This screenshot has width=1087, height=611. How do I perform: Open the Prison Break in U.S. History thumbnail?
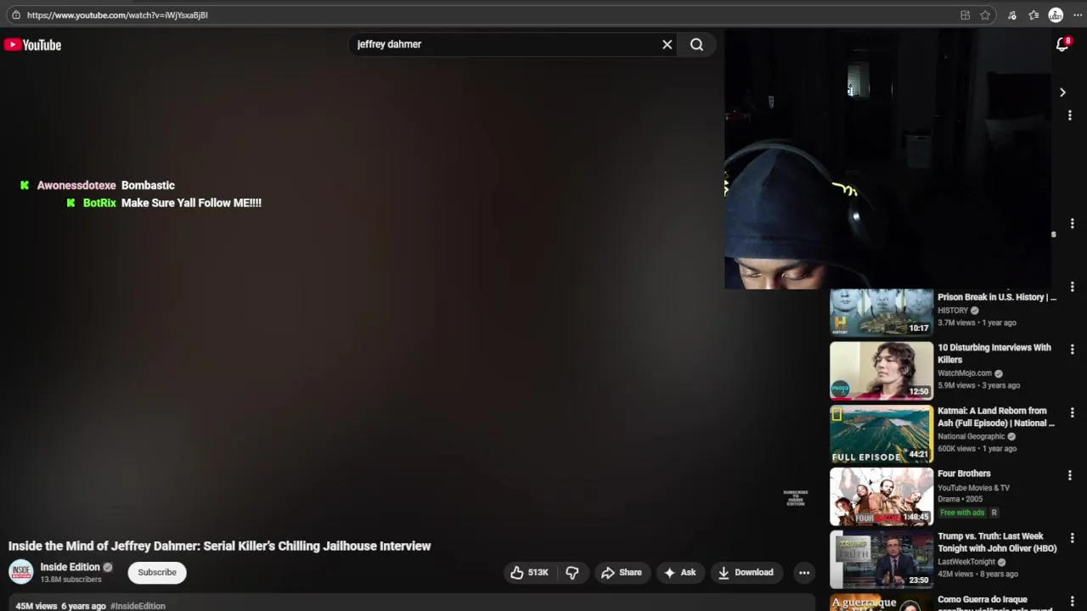(x=881, y=312)
